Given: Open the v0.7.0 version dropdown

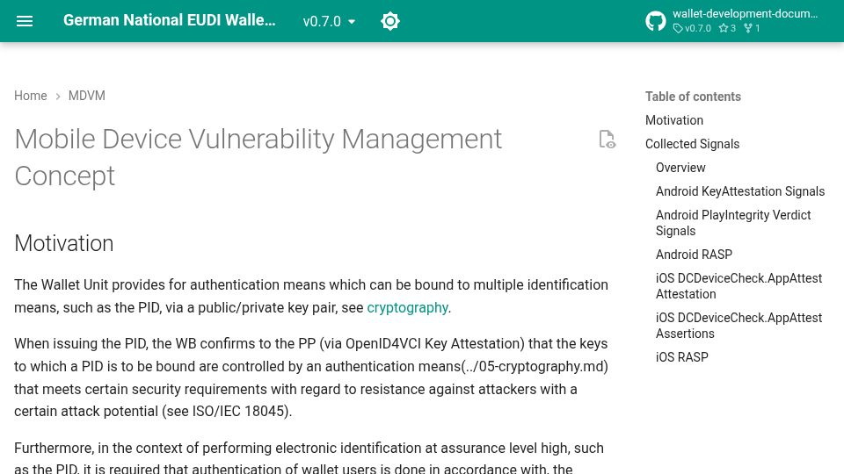Looking at the screenshot, I should 329,21.
